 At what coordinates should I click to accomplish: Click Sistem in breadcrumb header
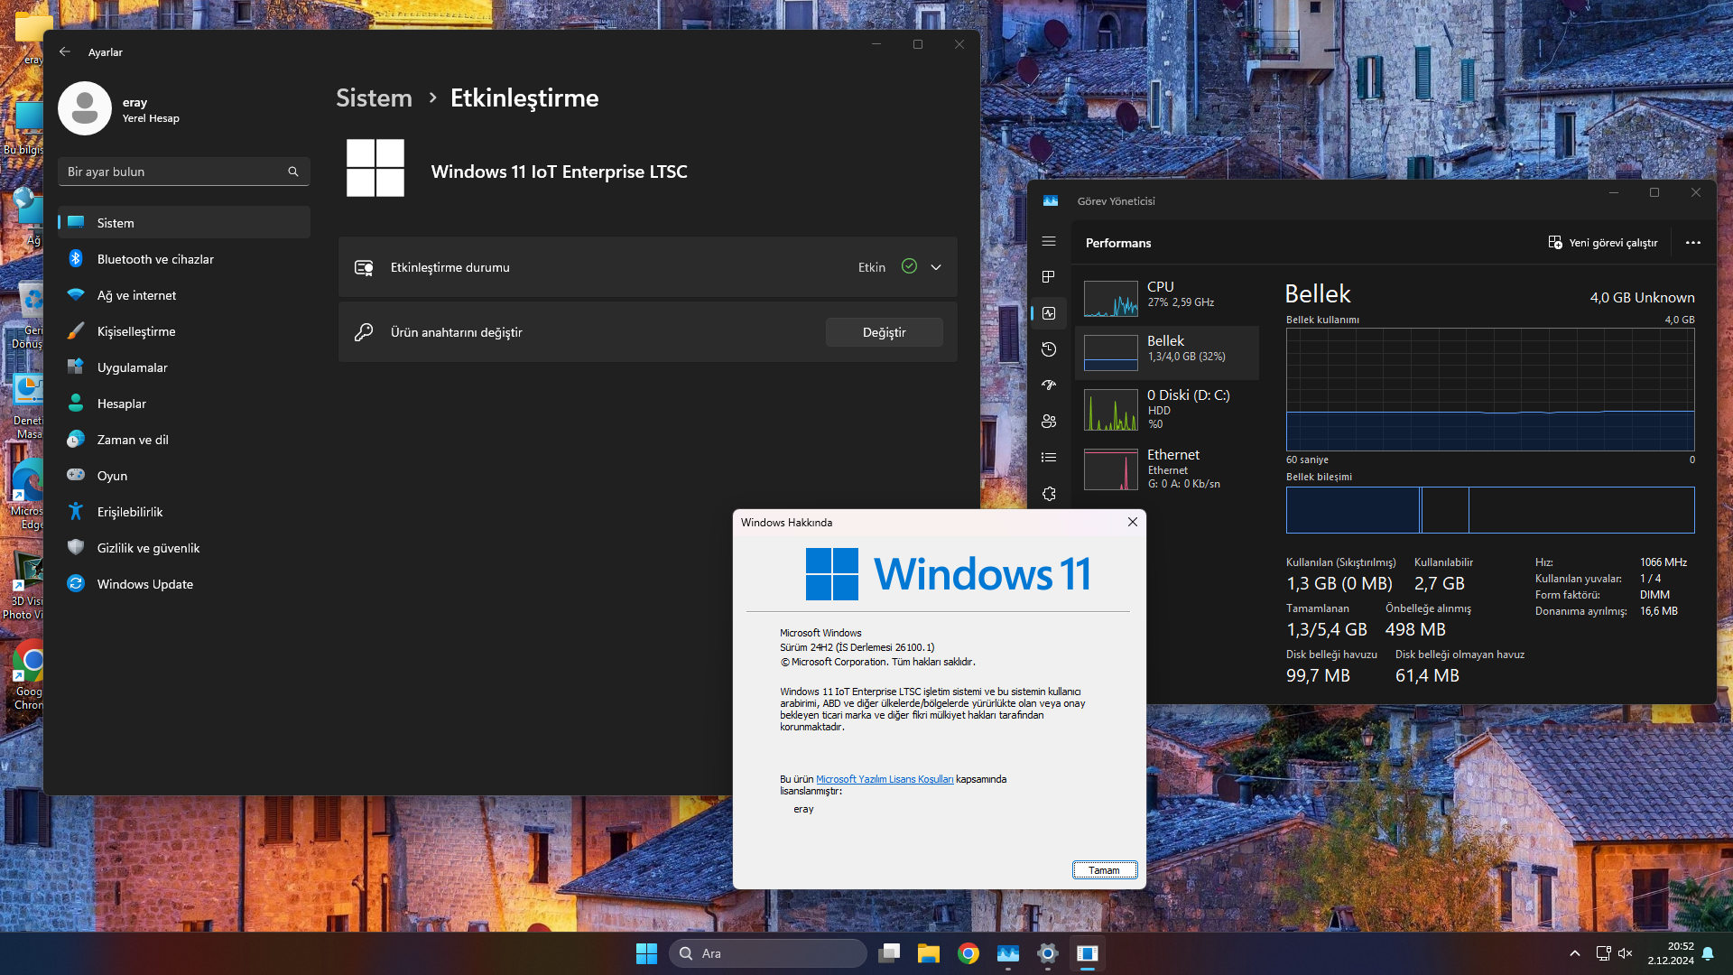click(x=374, y=97)
